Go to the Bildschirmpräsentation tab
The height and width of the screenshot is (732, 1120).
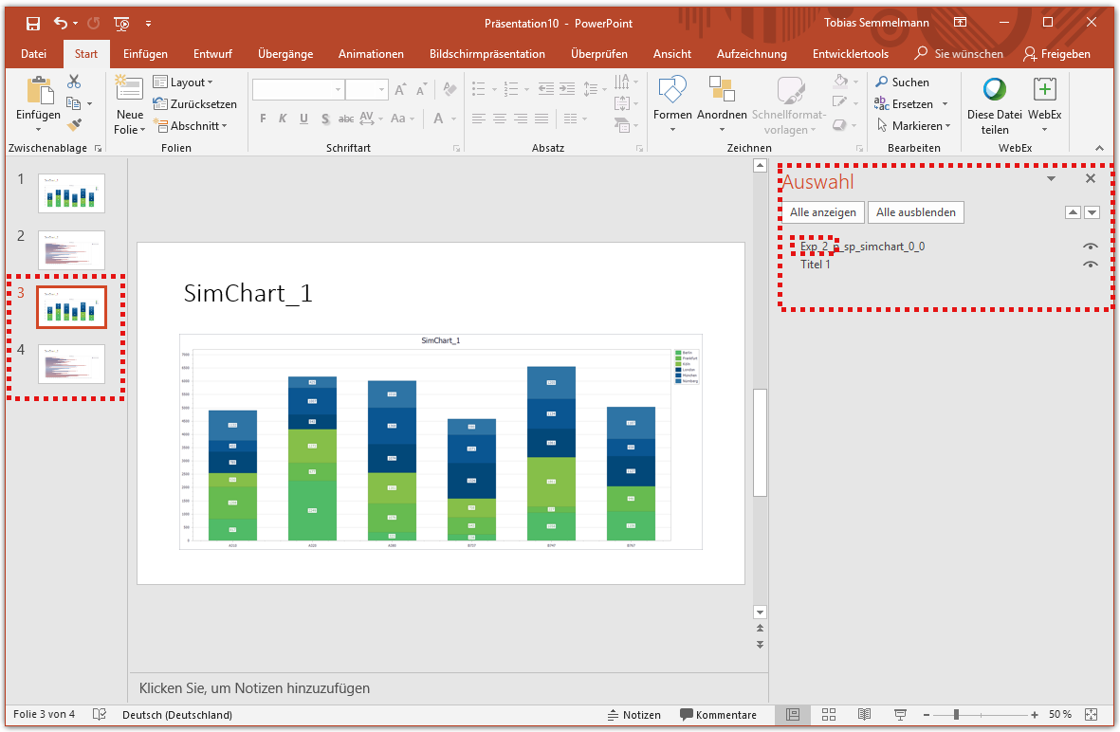click(487, 53)
